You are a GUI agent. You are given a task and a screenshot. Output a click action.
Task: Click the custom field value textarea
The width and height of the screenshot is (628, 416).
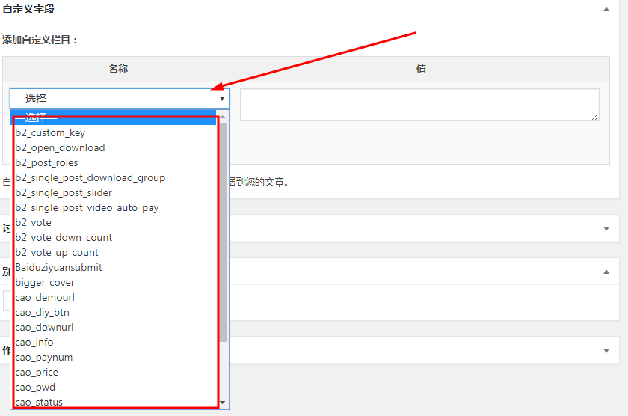click(x=419, y=105)
